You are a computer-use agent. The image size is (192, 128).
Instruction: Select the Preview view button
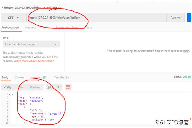click(35, 87)
